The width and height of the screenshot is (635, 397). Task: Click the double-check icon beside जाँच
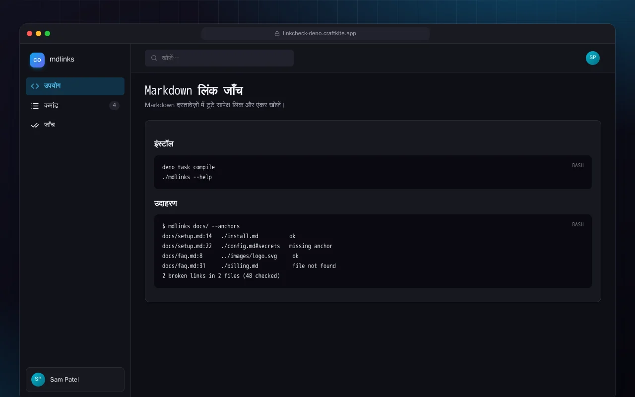[35, 125]
